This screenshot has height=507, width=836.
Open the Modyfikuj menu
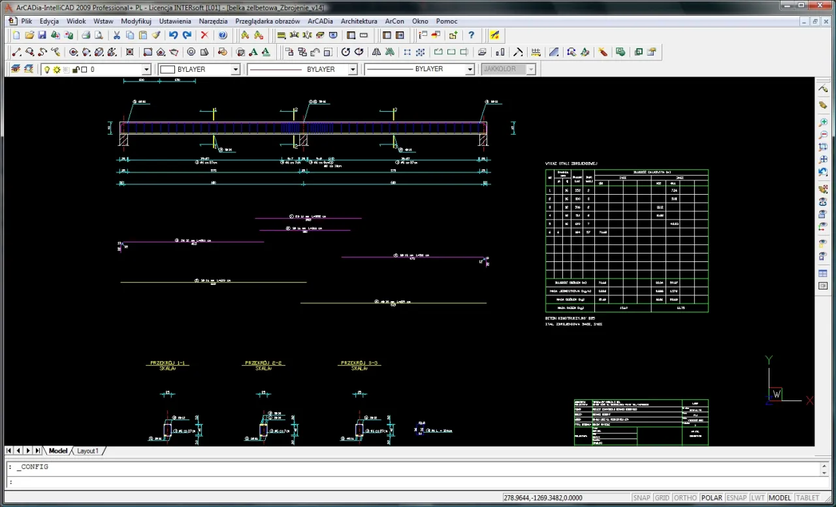click(x=136, y=21)
